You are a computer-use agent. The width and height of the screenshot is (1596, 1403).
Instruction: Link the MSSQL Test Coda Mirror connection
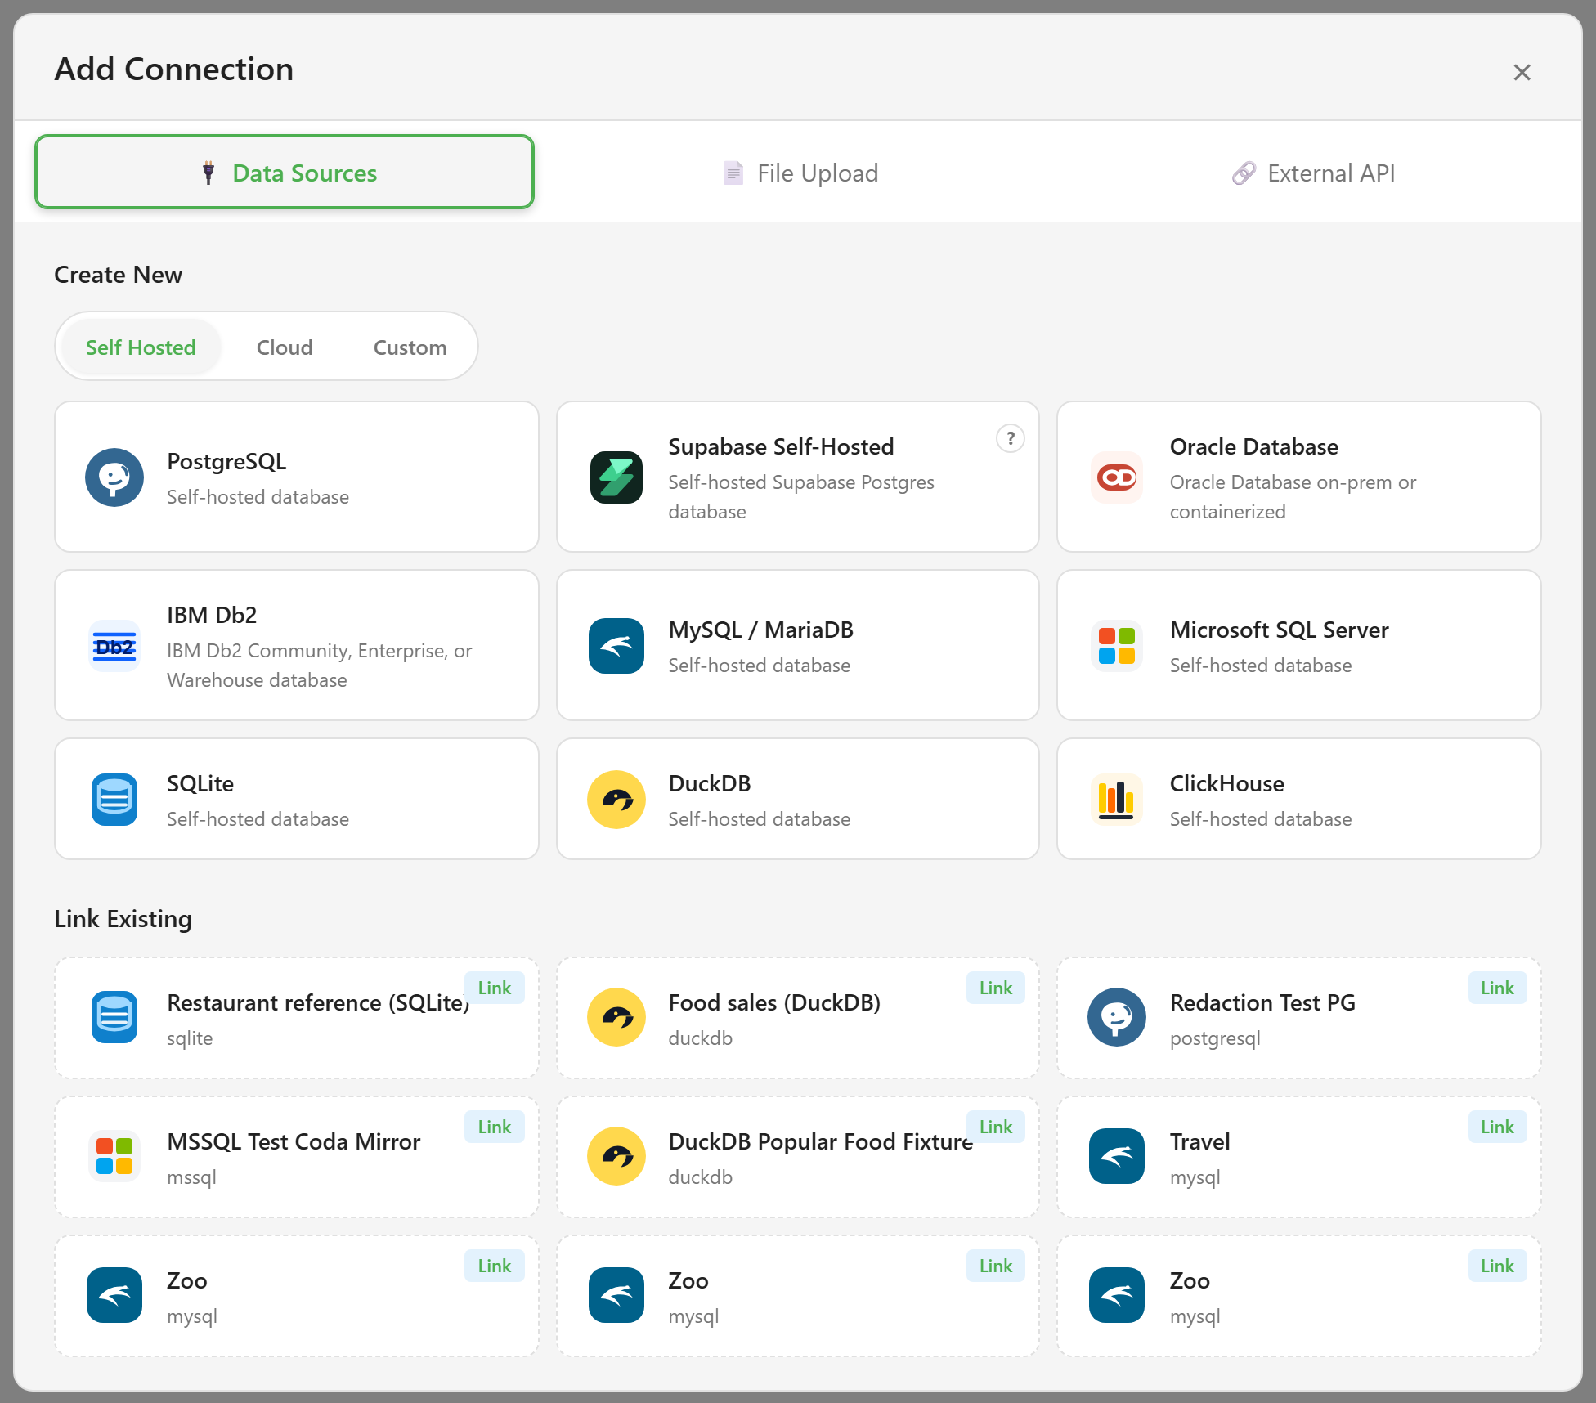(495, 1127)
